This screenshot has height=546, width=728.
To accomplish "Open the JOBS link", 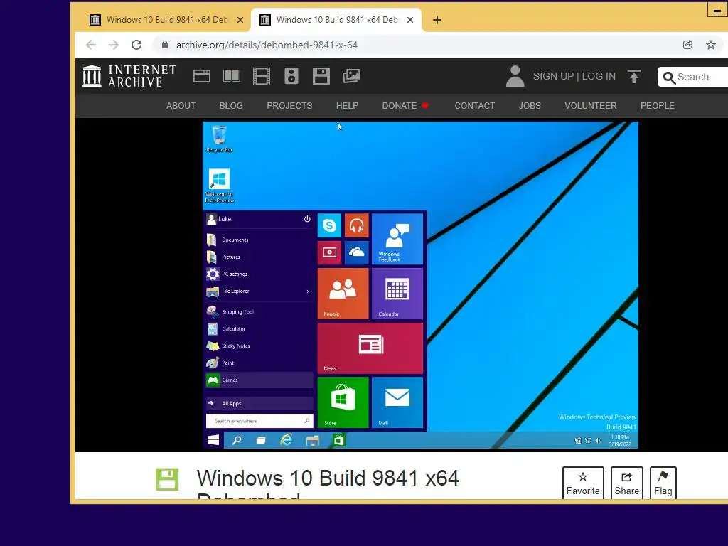I will [x=530, y=106].
